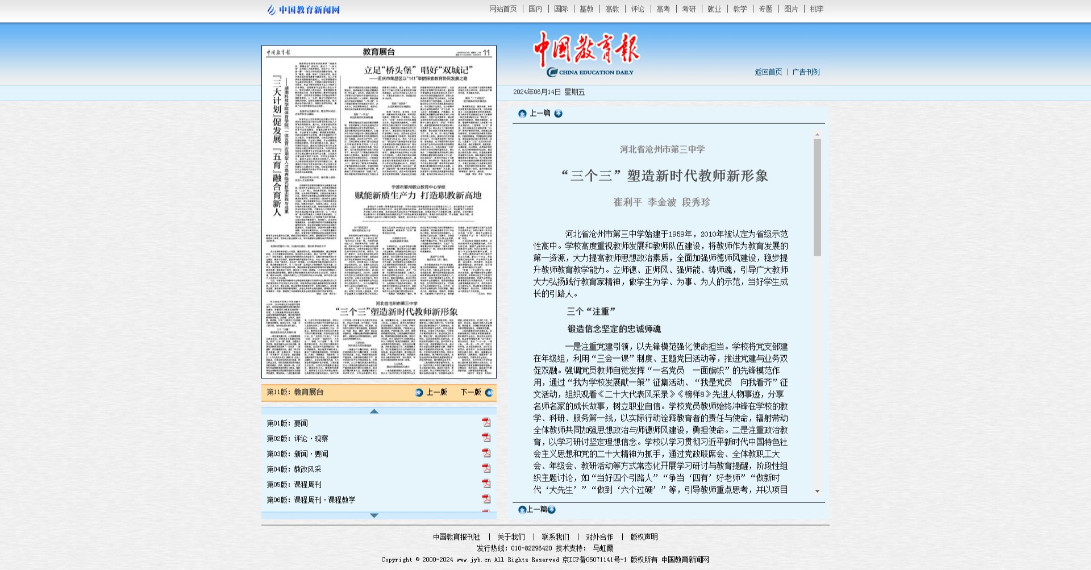This screenshot has width=1091, height=570.
Task: Open 考研 in top navigation
Action: 689,9
